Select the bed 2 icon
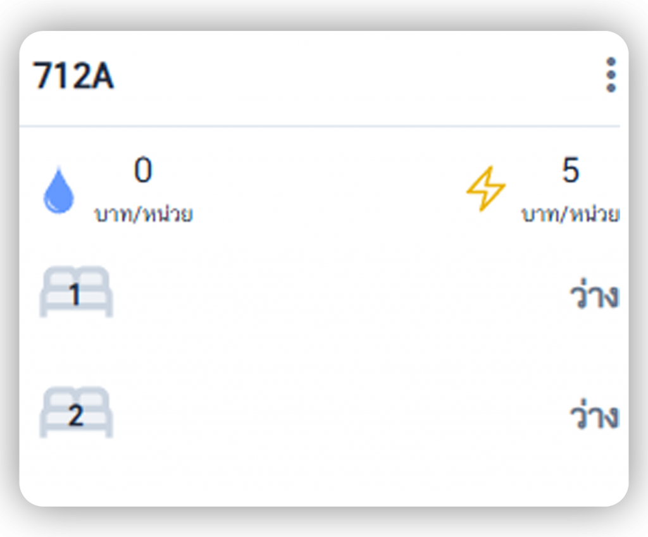The image size is (648, 537). [x=76, y=413]
